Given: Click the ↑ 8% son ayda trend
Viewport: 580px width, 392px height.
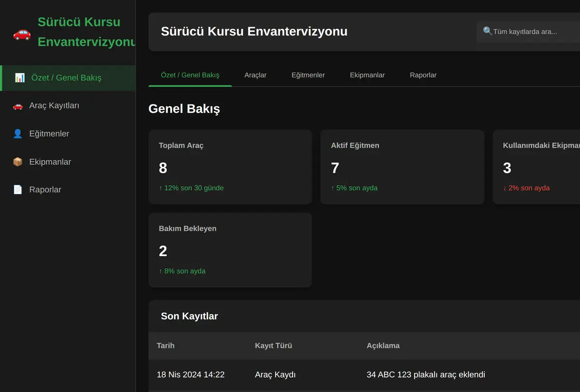Looking at the screenshot, I should point(182,271).
